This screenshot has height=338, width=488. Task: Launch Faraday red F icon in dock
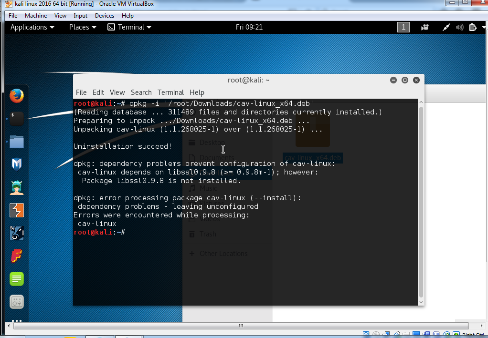coord(17,256)
